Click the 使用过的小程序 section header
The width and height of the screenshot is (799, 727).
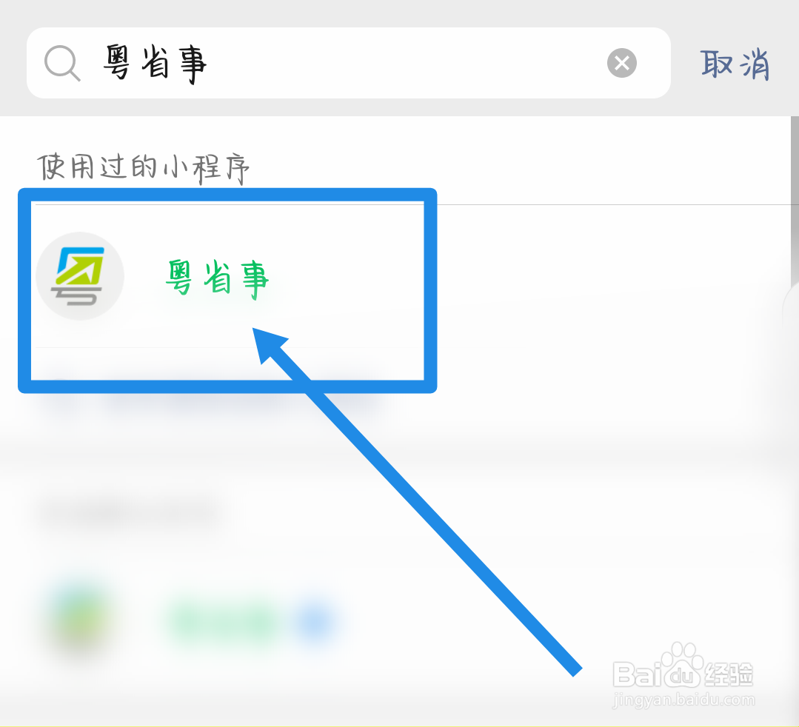tap(143, 167)
